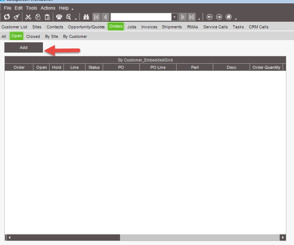Click the Line column header
The width and height of the screenshot is (294, 245).
(75, 67)
